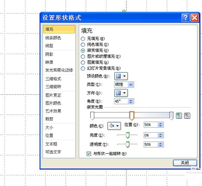
Task: Click the 亮度 slider thumb
Action: coord(128,135)
